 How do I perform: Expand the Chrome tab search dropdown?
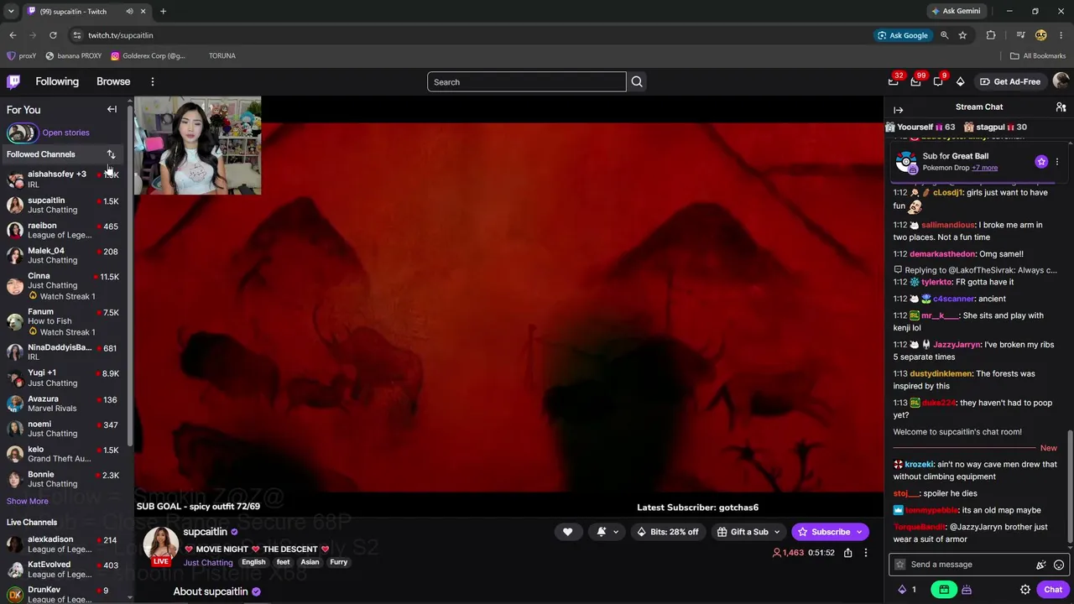11,12
